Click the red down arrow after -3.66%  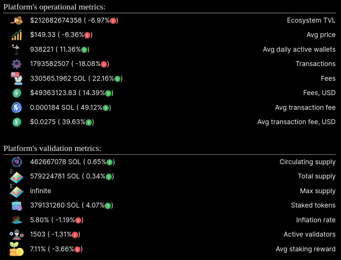tap(77, 249)
